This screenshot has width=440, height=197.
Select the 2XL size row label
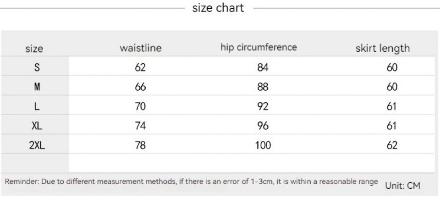pyautogui.click(x=37, y=146)
